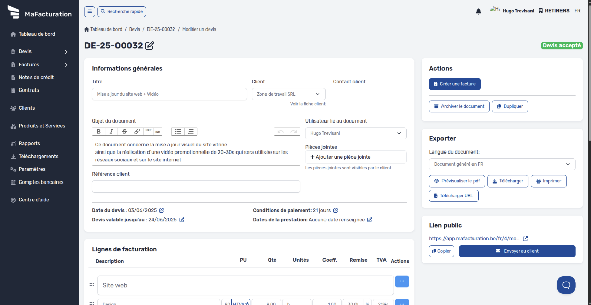Open the help chat bubble
This screenshot has width=591, height=305.
coord(566,285)
